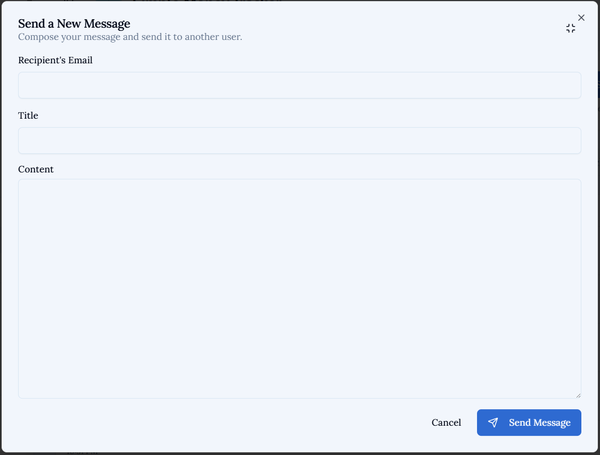
Task: Place cursor in the Content text area
Action: [x=299, y=288]
